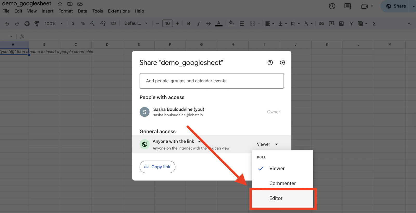416x213 pixels.
Task: Open version history clock icon
Action: coord(332,6)
